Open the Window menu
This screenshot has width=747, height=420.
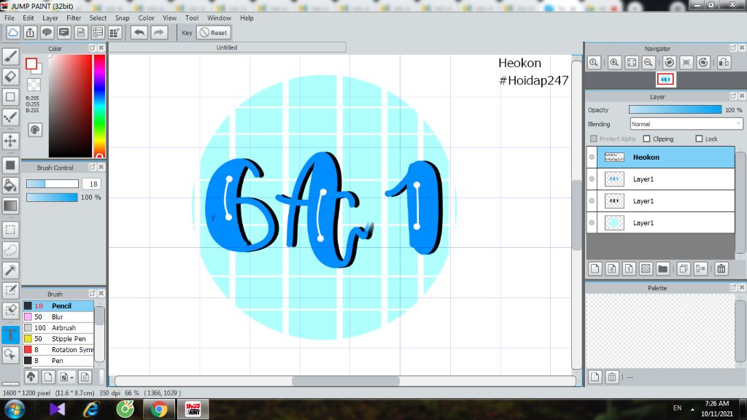[219, 17]
